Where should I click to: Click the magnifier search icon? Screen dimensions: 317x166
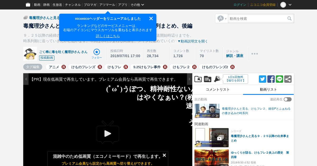click(x=290, y=18)
